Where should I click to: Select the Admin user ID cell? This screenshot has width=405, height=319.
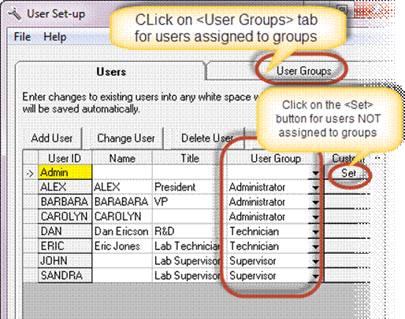pyautogui.click(x=65, y=172)
